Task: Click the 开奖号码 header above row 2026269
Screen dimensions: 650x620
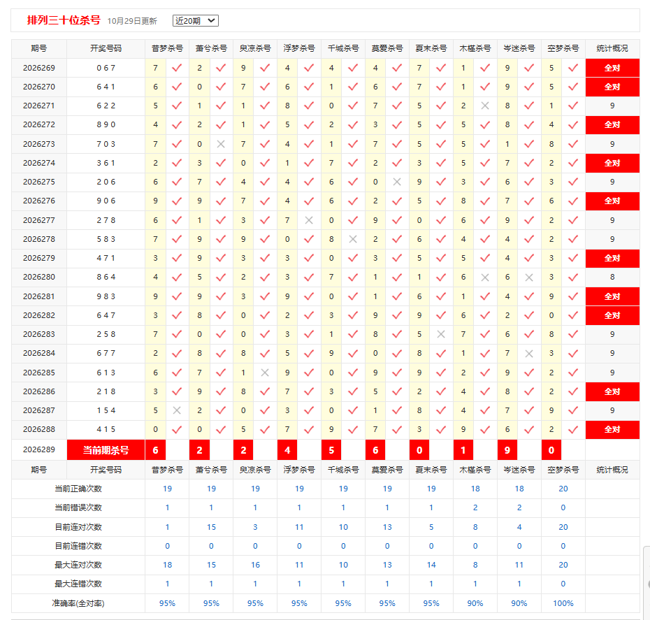Action: [x=106, y=48]
